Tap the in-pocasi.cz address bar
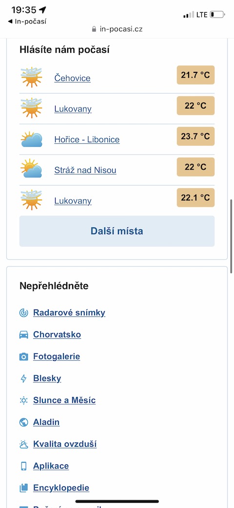The image size is (234, 508). (117, 29)
